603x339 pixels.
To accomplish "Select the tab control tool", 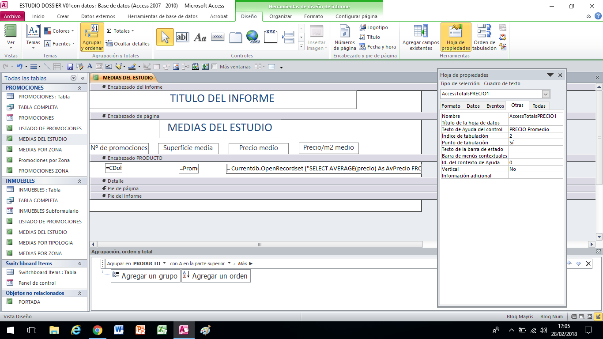I will coord(235,37).
